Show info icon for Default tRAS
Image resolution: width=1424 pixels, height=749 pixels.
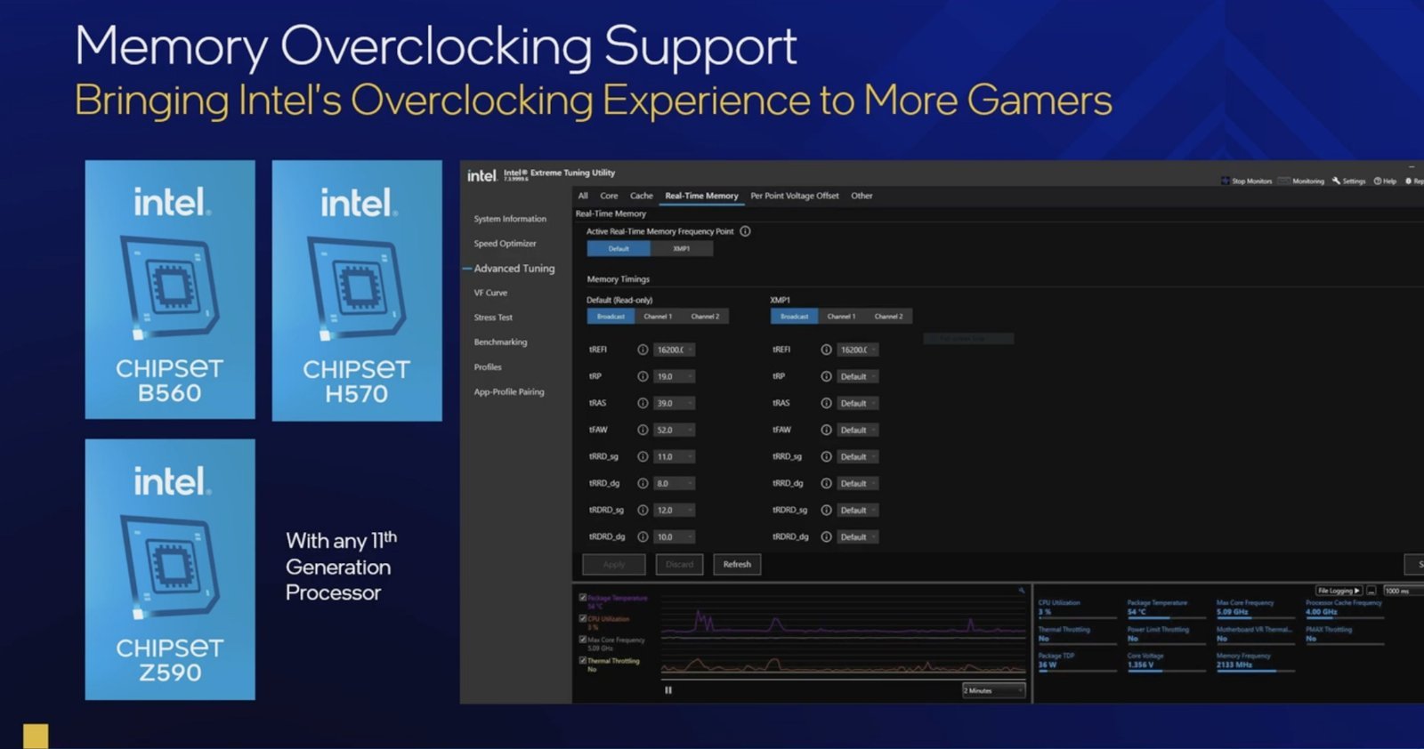tap(643, 403)
